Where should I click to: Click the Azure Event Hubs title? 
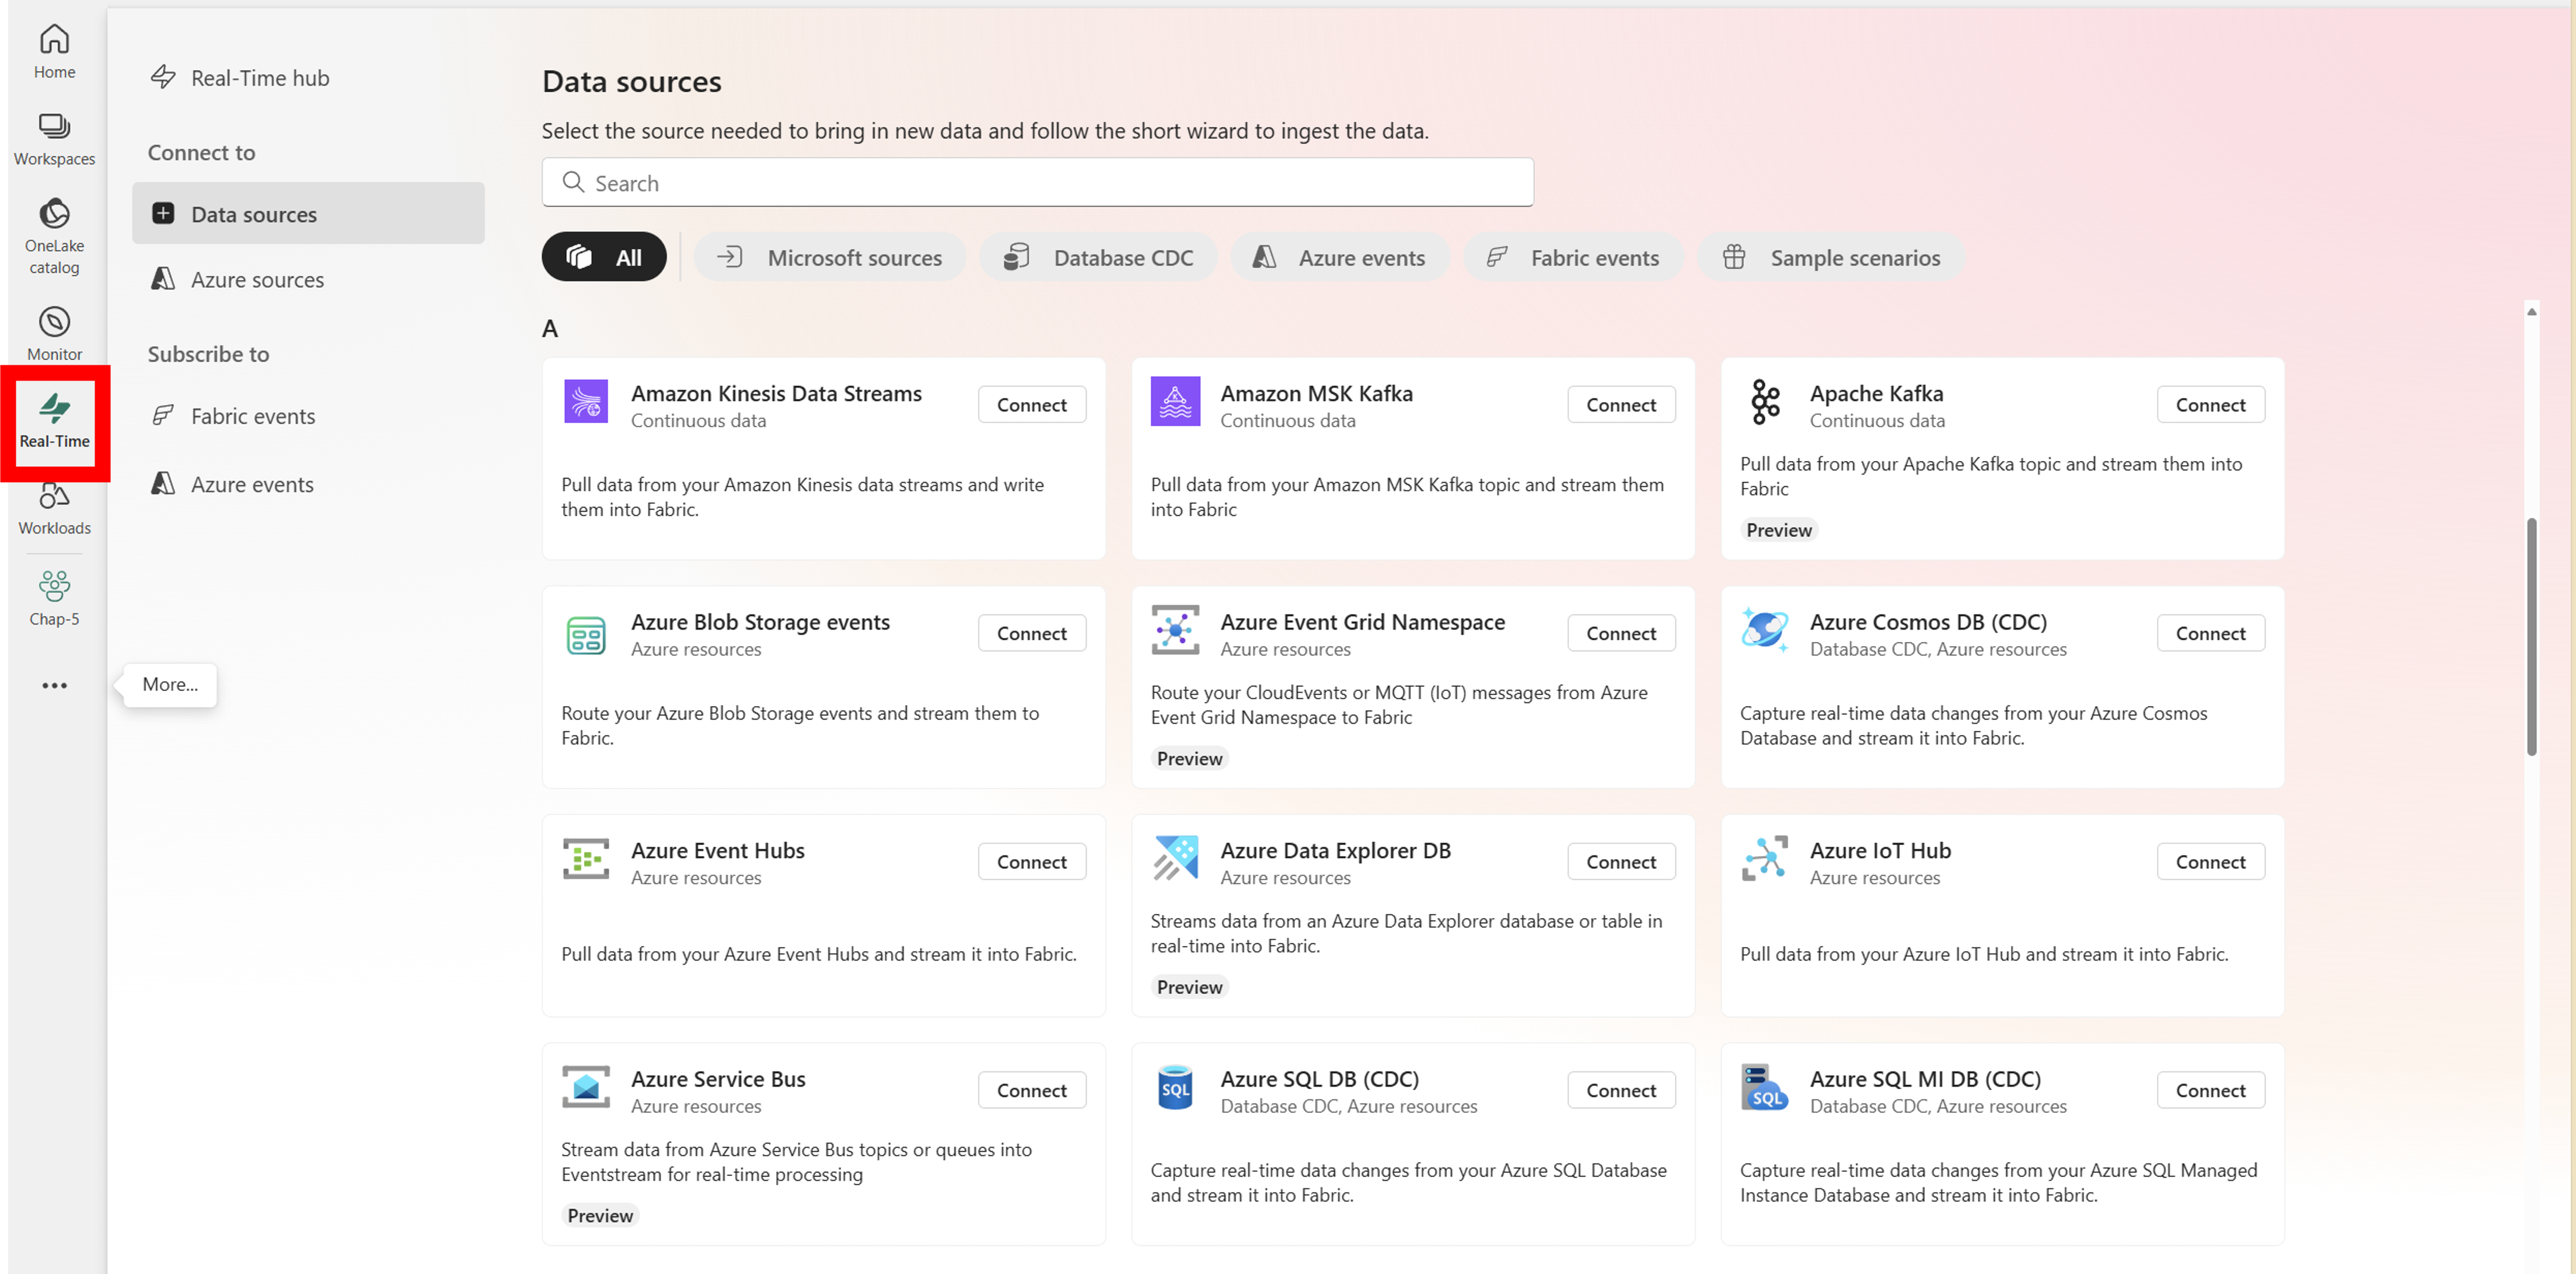click(x=717, y=850)
